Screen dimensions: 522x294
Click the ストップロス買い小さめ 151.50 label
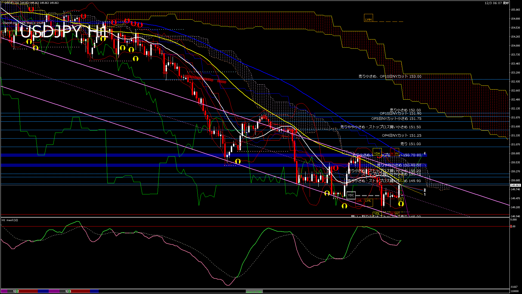[x=380, y=127]
